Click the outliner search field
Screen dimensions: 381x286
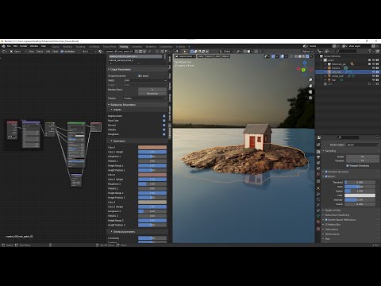pos(347,51)
